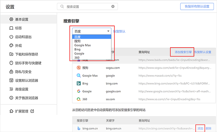217x132 pixels.
Task: Click the bing.com.cn logo icon
Action: pos(79,128)
